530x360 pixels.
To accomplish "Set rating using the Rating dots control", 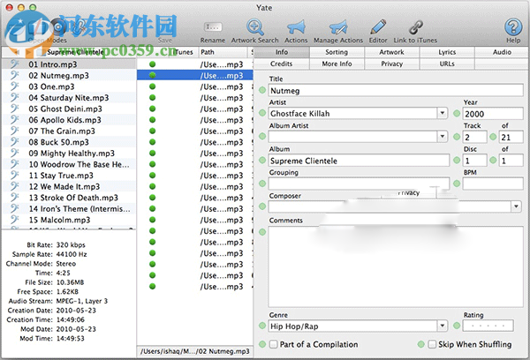I will click(488, 326).
